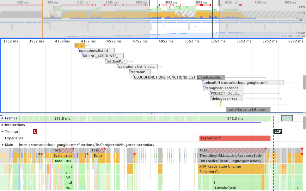Click the 4952 ms ruler label
The width and height of the screenshot is (306, 191).
[166, 41]
